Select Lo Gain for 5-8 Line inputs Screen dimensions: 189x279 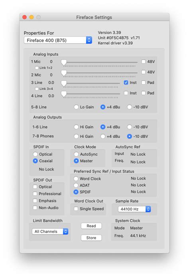tap(76, 107)
